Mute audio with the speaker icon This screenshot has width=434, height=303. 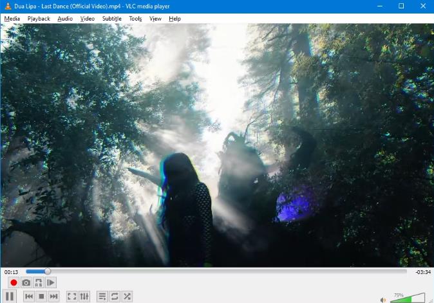[x=383, y=300]
